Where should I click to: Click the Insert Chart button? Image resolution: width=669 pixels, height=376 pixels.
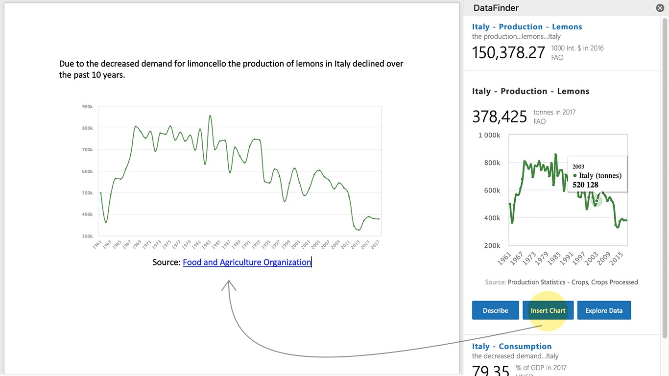pos(548,310)
